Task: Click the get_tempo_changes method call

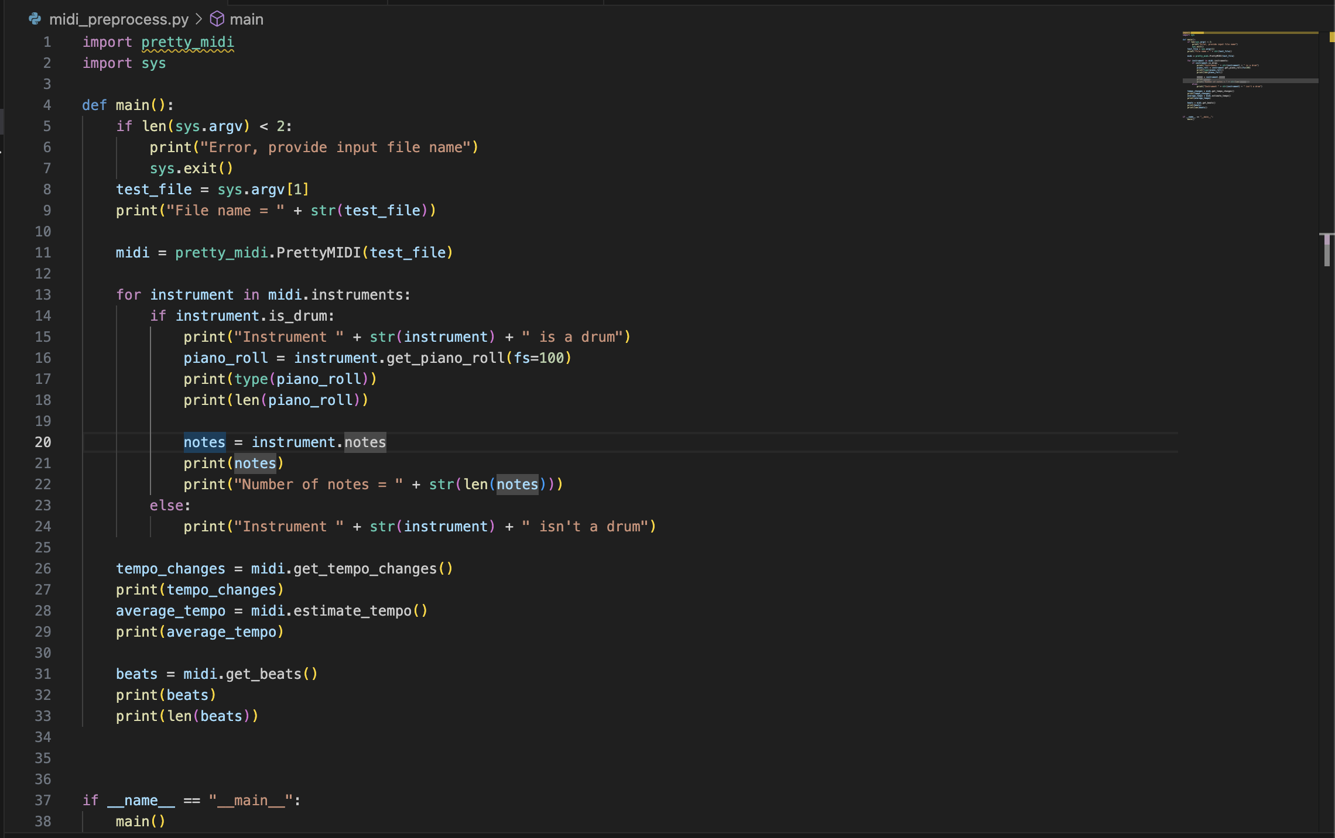Action: click(x=365, y=569)
